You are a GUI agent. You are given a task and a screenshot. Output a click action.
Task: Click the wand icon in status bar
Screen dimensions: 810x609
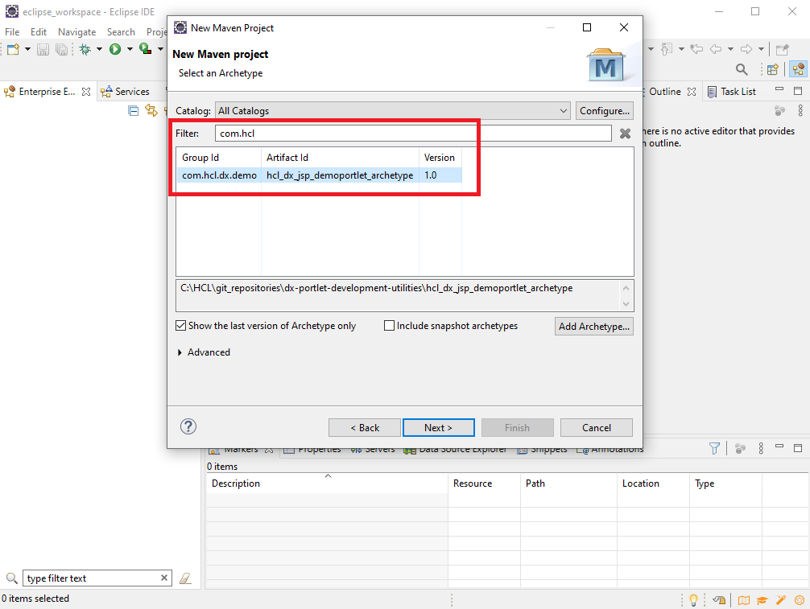pyautogui.click(x=780, y=599)
